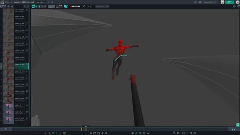This screenshot has width=240, height=135.
Task: Select the eyedropper color picker tool
Action: pos(84,6)
